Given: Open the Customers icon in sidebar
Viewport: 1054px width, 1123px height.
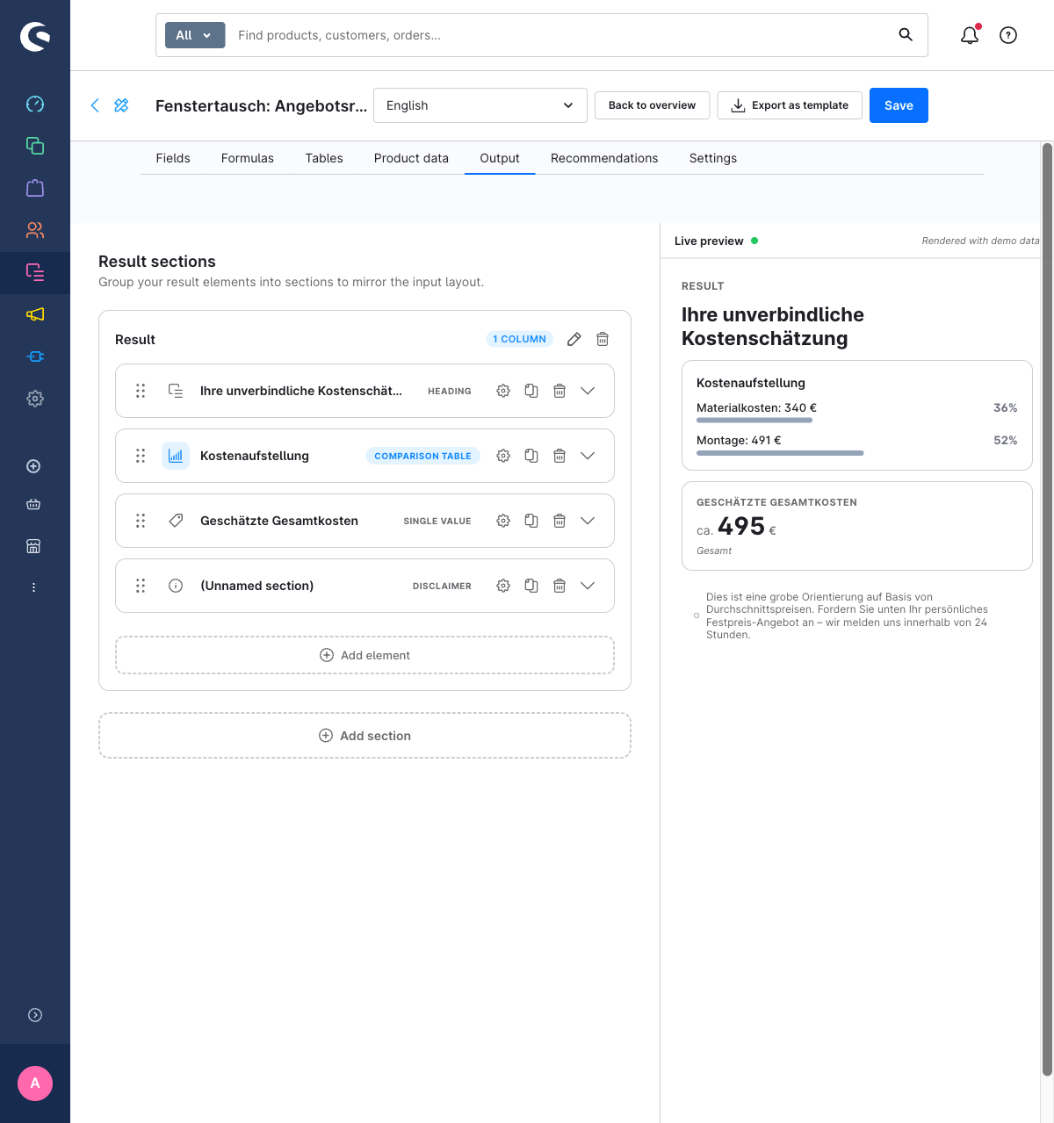Looking at the screenshot, I should (x=35, y=230).
